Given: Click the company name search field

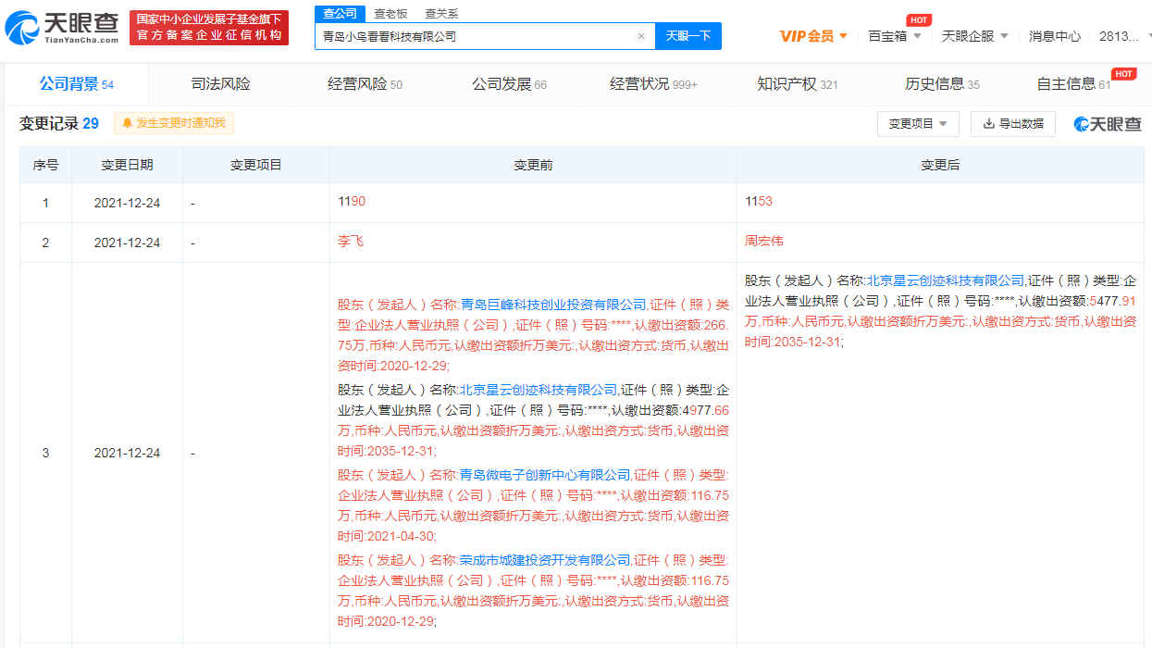Looking at the screenshot, I should (472, 36).
